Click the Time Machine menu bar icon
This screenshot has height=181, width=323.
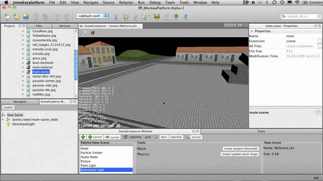click(x=282, y=3)
